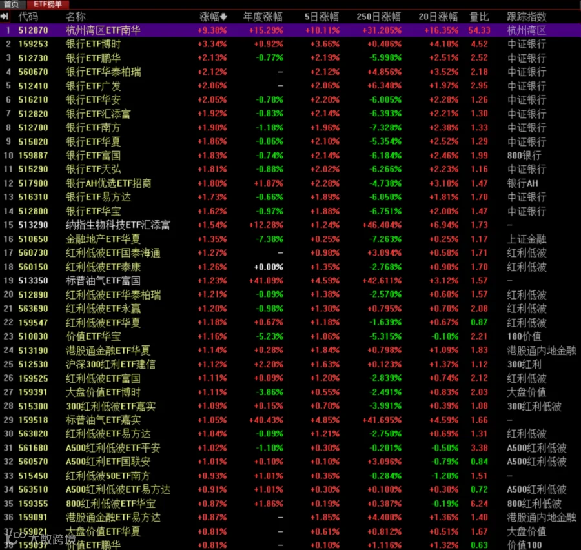Screen dimensions: 581x550
Task: Sort by 量比 column header
Action: (479, 17)
